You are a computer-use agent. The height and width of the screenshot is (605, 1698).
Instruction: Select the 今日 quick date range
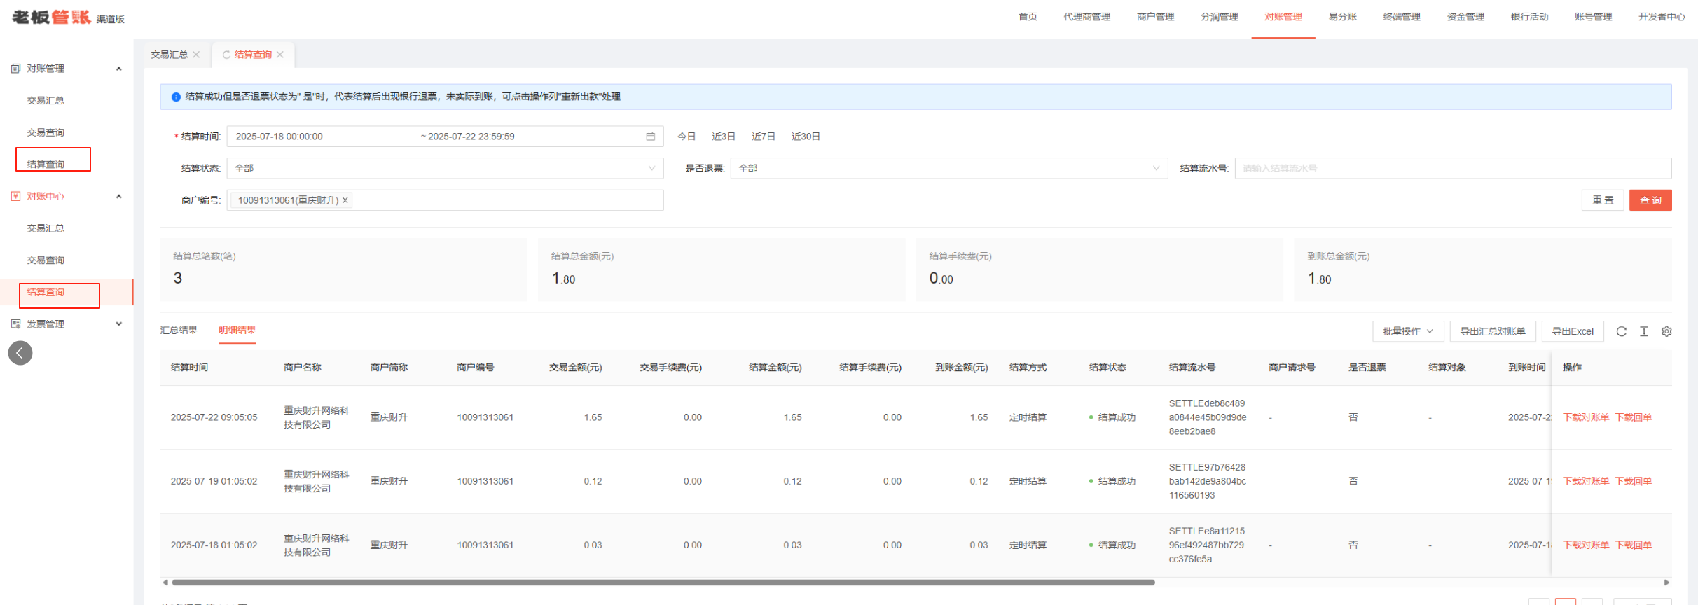pos(686,137)
